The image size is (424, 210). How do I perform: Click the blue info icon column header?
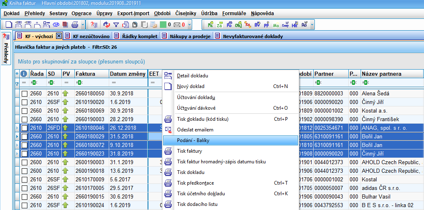click(x=24, y=74)
